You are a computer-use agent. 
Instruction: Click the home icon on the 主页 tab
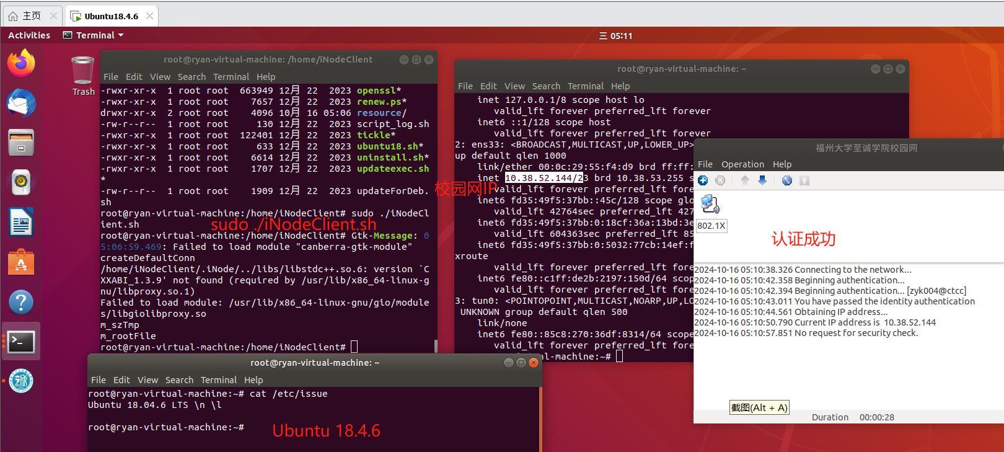[13, 16]
